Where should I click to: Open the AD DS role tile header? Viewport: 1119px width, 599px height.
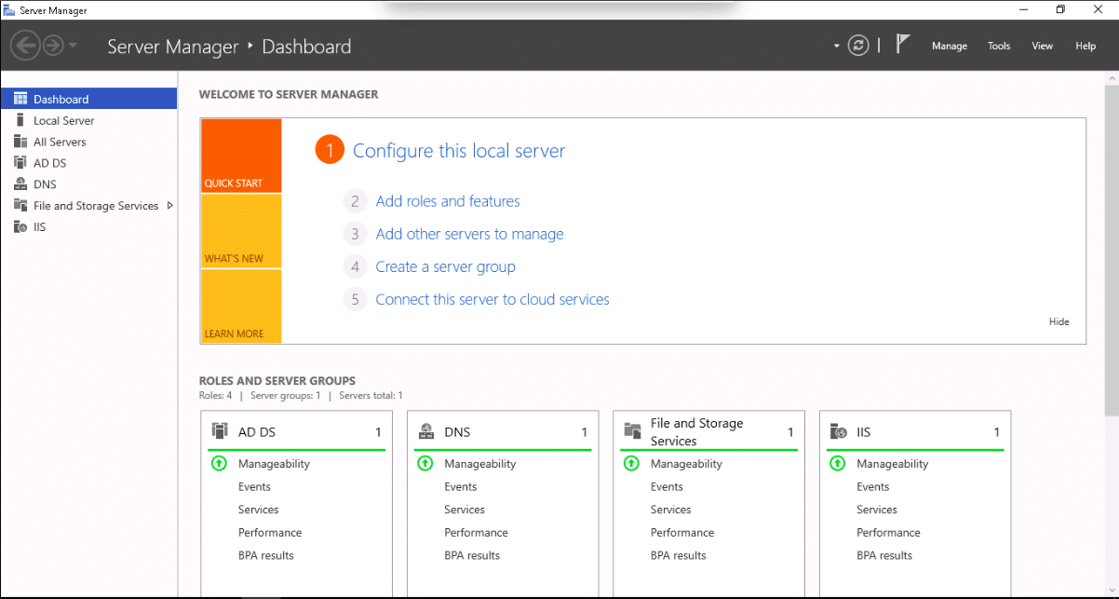point(298,432)
